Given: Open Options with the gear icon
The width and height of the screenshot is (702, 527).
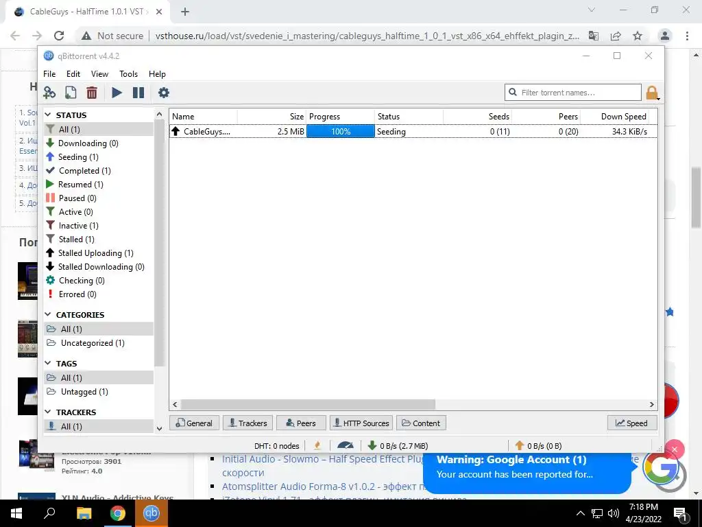Looking at the screenshot, I should pyautogui.click(x=164, y=93).
